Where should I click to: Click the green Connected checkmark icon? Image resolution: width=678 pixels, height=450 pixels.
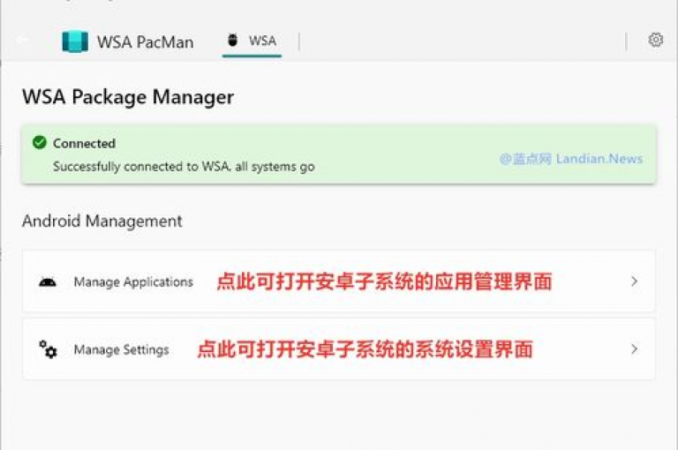[40, 142]
